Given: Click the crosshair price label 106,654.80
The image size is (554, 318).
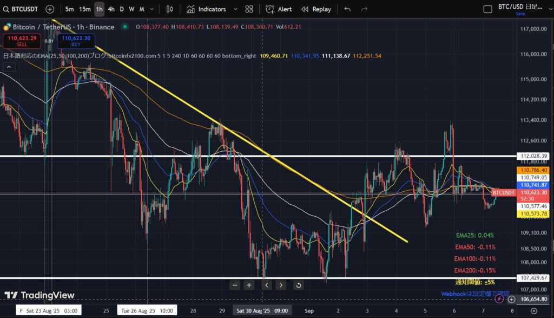Looking at the screenshot, I should pyautogui.click(x=533, y=299).
